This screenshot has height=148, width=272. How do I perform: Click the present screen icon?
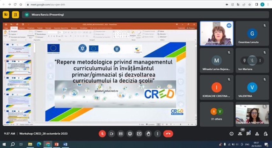click(139, 134)
